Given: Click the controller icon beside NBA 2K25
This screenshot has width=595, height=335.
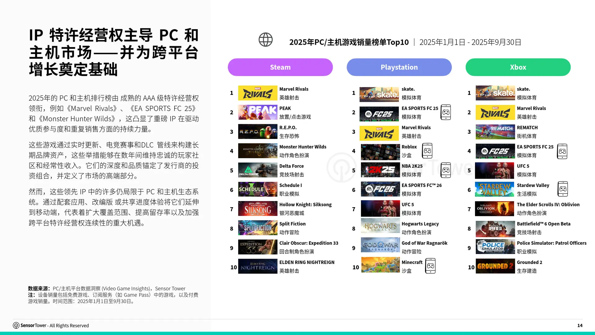Looking at the screenshot, I should click(x=446, y=171).
